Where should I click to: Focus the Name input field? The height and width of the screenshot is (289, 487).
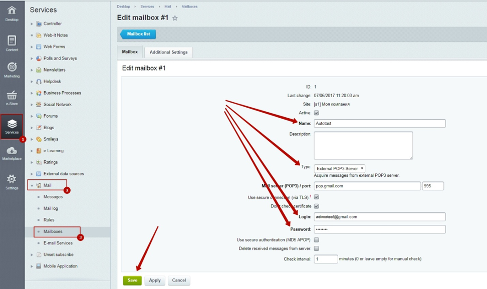tap(380, 123)
